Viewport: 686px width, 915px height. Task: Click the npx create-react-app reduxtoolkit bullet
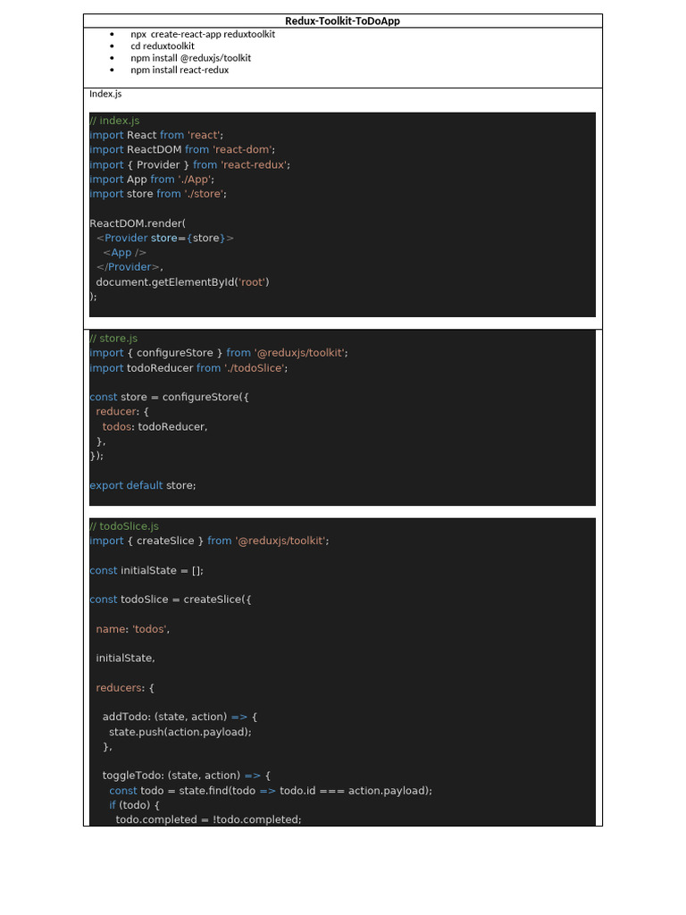(203, 34)
